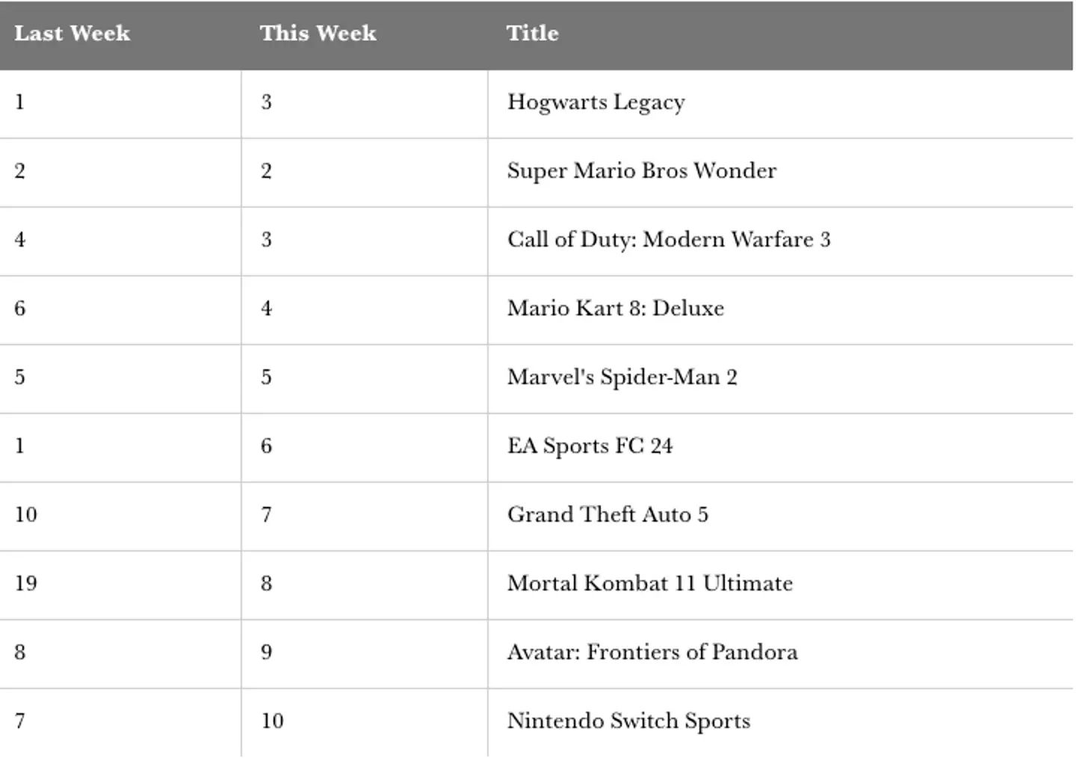The width and height of the screenshot is (1076, 758).
Task: Click the Last Week column header
Action: (72, 34)
